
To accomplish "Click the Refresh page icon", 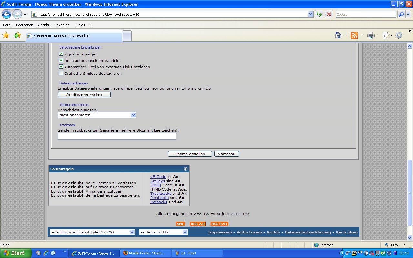I will coord(319,15).
